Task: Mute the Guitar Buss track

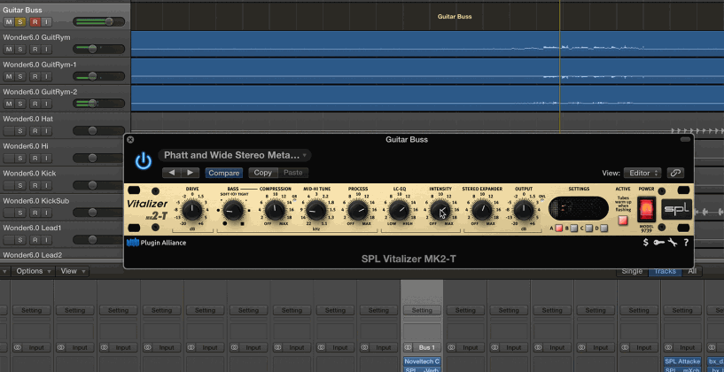Action: 9,21
